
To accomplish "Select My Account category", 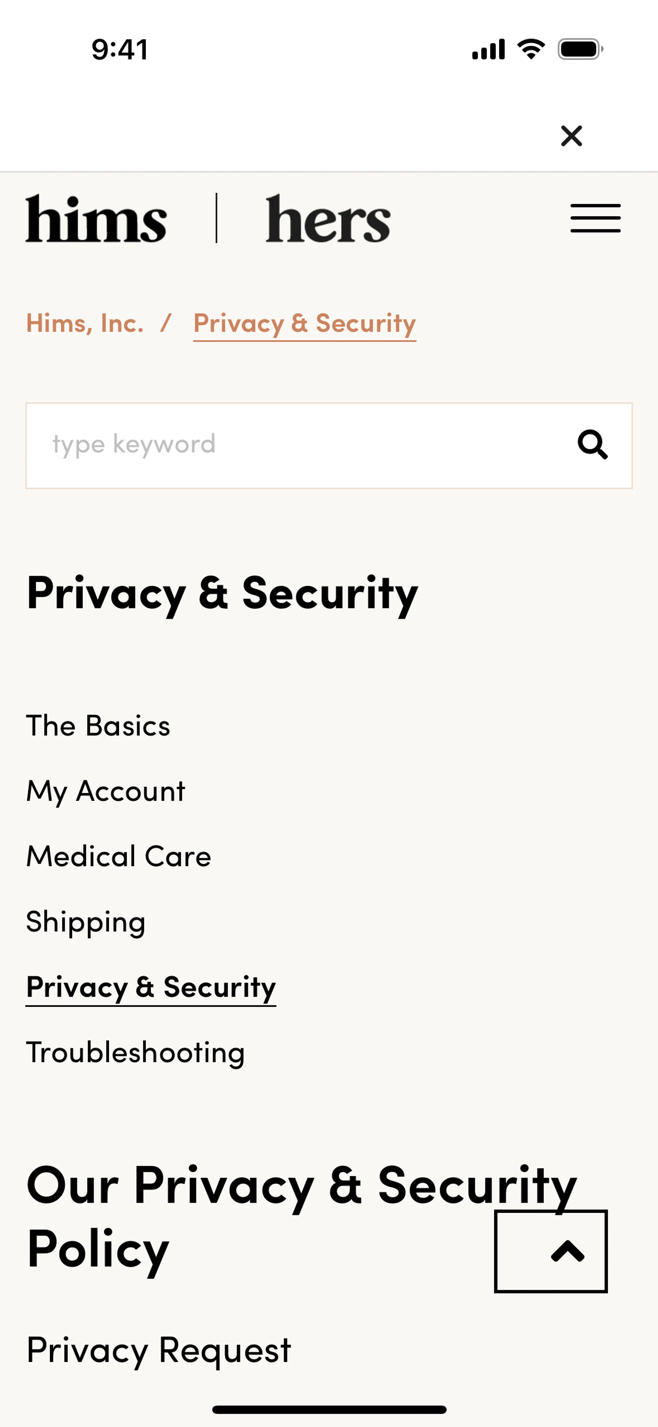I will tap(106, 791).
